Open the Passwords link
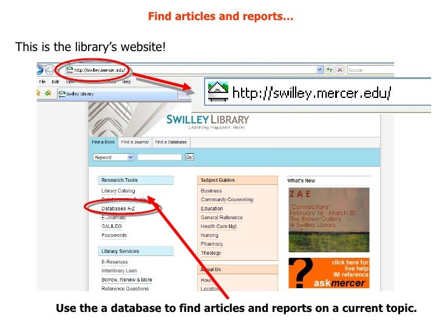The height and width of the screenshot is (332, 442). point(114,235)
